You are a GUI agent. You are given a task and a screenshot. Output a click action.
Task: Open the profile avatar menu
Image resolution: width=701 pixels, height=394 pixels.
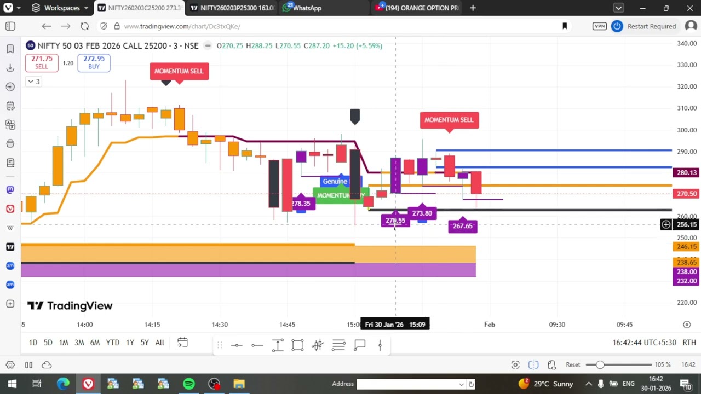(691, 26)
